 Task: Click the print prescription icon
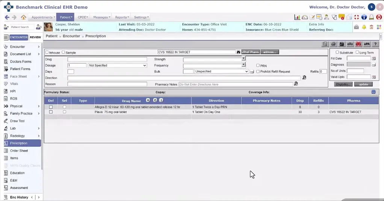333,44
